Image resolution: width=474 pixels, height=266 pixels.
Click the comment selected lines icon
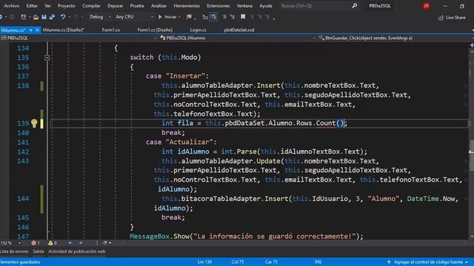tap(224, 17)
